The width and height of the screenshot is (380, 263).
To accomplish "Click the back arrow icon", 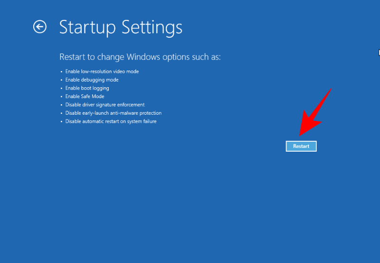I will [40, 27].
